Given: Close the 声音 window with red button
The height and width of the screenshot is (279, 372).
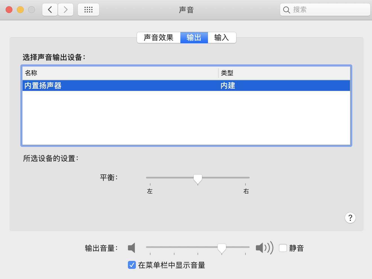Looking at the screenshot, I should tap(9, 10).
